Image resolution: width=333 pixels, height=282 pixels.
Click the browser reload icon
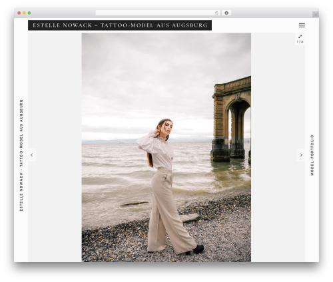point(216,13)
